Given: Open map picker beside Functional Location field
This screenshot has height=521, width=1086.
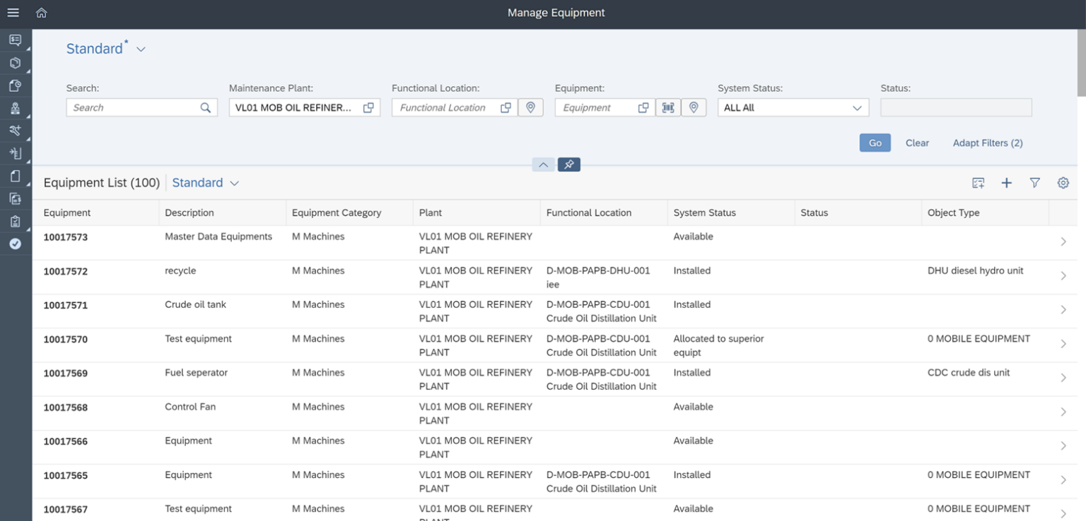Looking at the screenshot, I should (530, 107).
